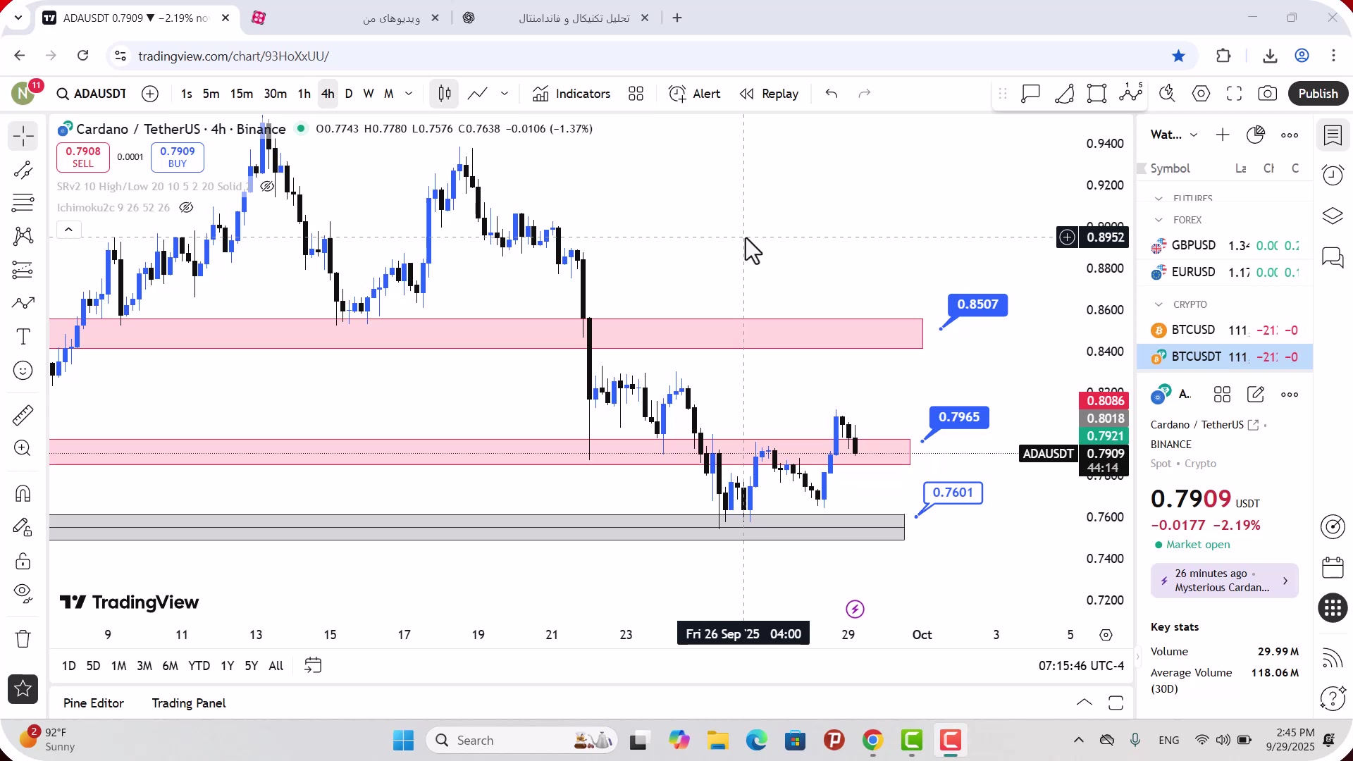Collapse the CRYPTO watchlist section
Image resolution: width=1353 pixels, height=761 pixels.
(1159, 305)
